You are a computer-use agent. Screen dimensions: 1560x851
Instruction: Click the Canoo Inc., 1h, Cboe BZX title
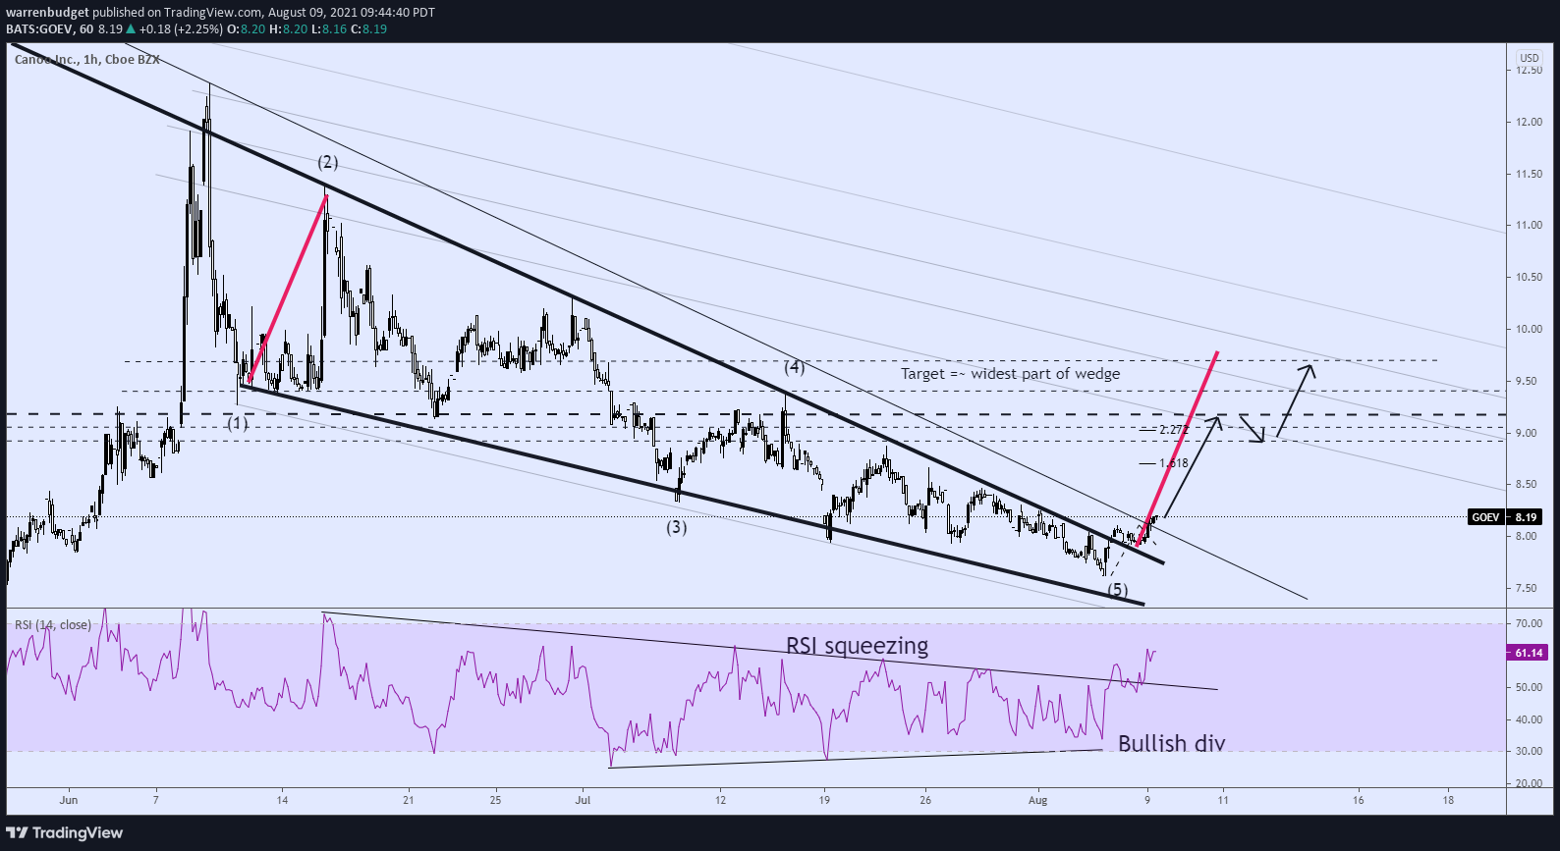coord(87,60)
